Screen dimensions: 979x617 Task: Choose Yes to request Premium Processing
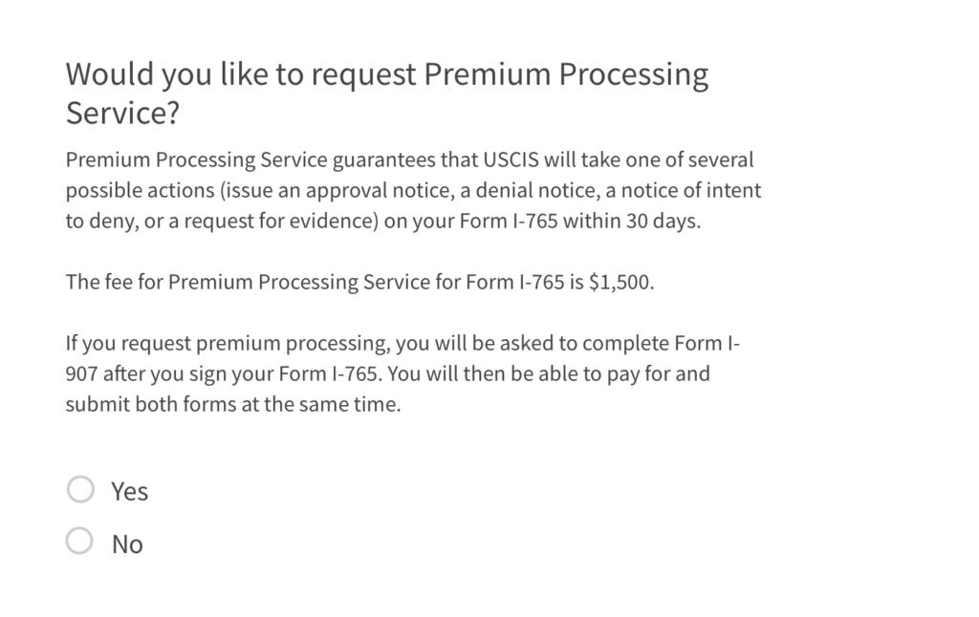(83, 489)
